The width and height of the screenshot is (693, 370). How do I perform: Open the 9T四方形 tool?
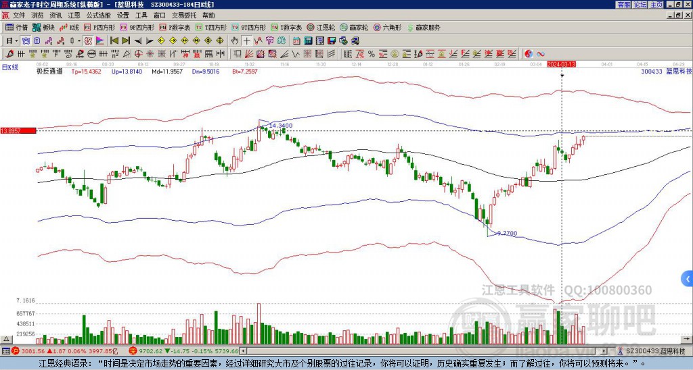click(248, 27)
